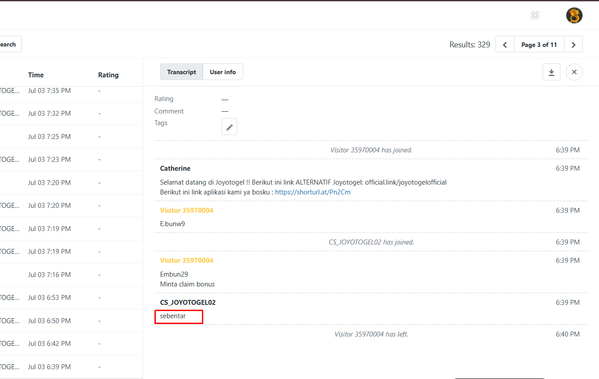Open the shorturl.at/Pn2Cm link
Screen dimensions: 599x379
pyautogui.click(x=313, y=192)
